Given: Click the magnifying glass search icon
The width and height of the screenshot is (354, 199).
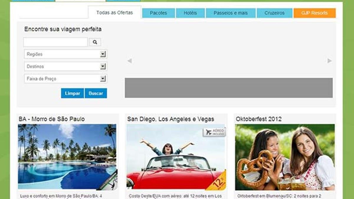Looking at the screenshot, I should (95, 42).
